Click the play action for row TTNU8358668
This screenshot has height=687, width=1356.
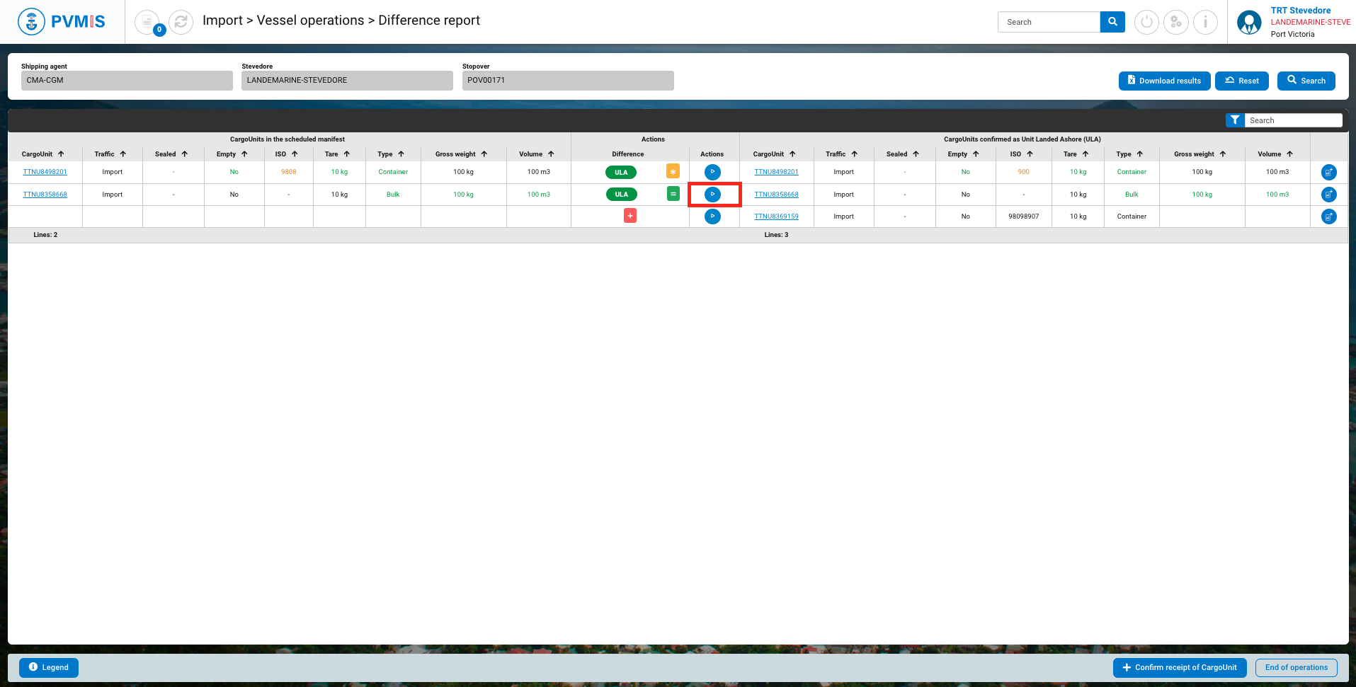[x=712, y=194]
